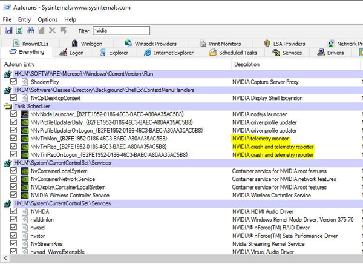The image size is (363, 264).
Task: Select the 'NVIDIA nodejs launcher' description
Action: click(x=260, y=114)
